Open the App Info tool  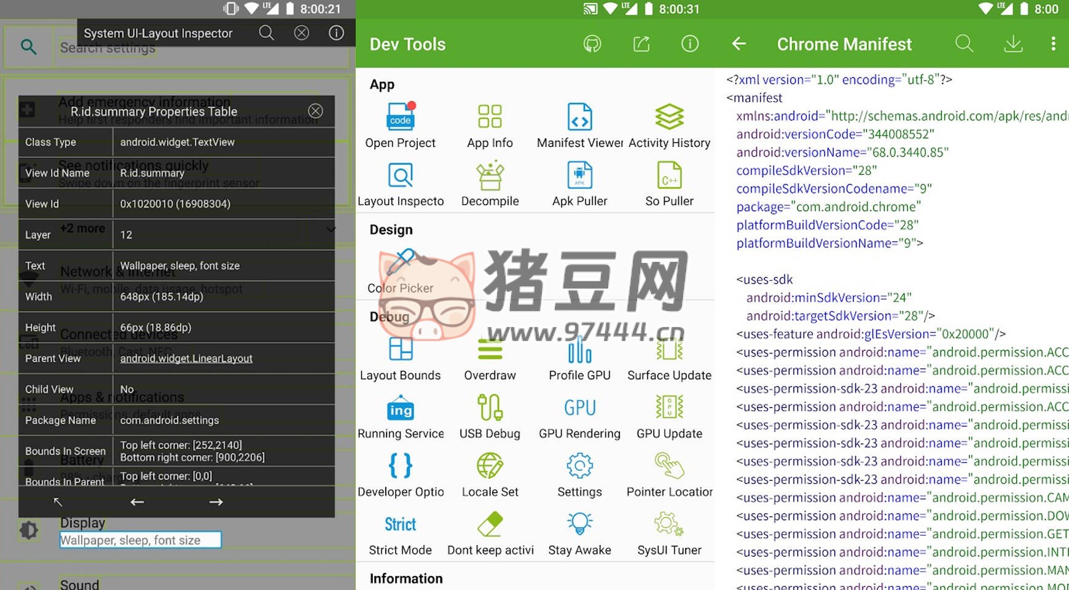point(490,126)
